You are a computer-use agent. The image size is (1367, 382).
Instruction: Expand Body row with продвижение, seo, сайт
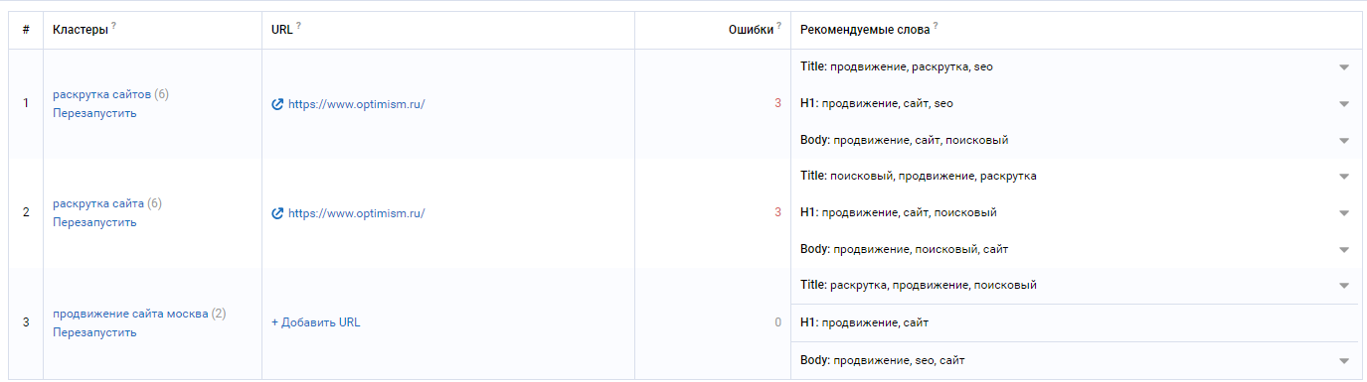1344,361
